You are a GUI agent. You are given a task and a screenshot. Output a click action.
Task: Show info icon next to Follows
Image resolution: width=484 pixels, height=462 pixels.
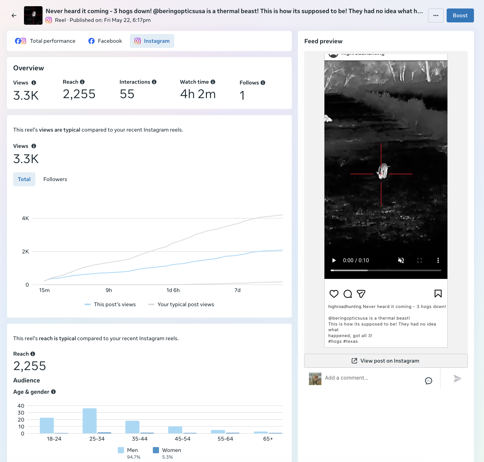point(263,83)
